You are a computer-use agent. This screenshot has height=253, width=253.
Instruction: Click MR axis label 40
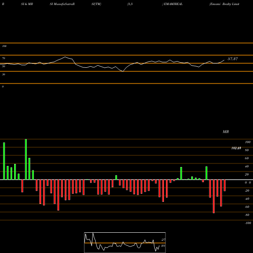[247, 166]
